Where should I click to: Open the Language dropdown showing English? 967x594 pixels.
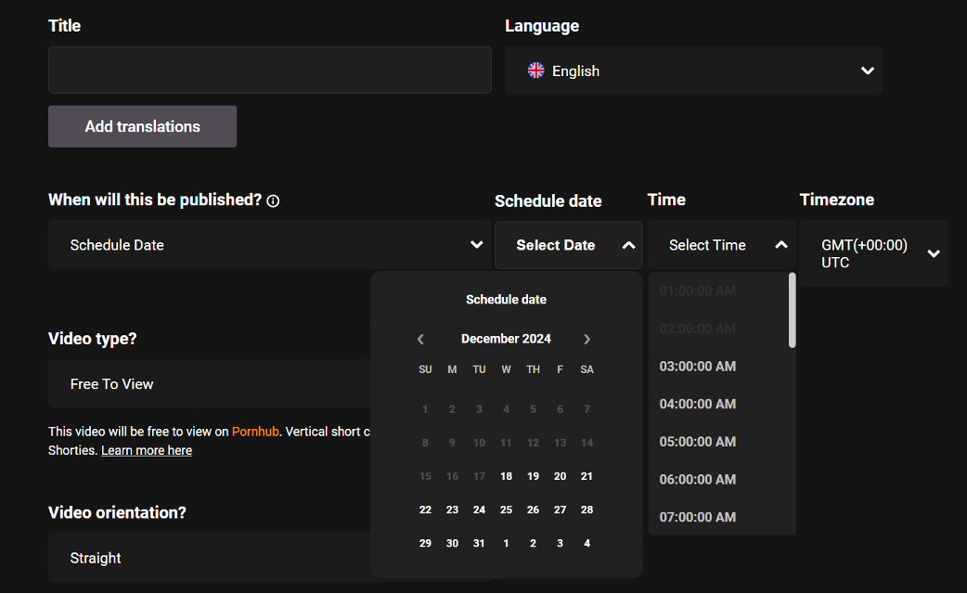tap(692, 71)
